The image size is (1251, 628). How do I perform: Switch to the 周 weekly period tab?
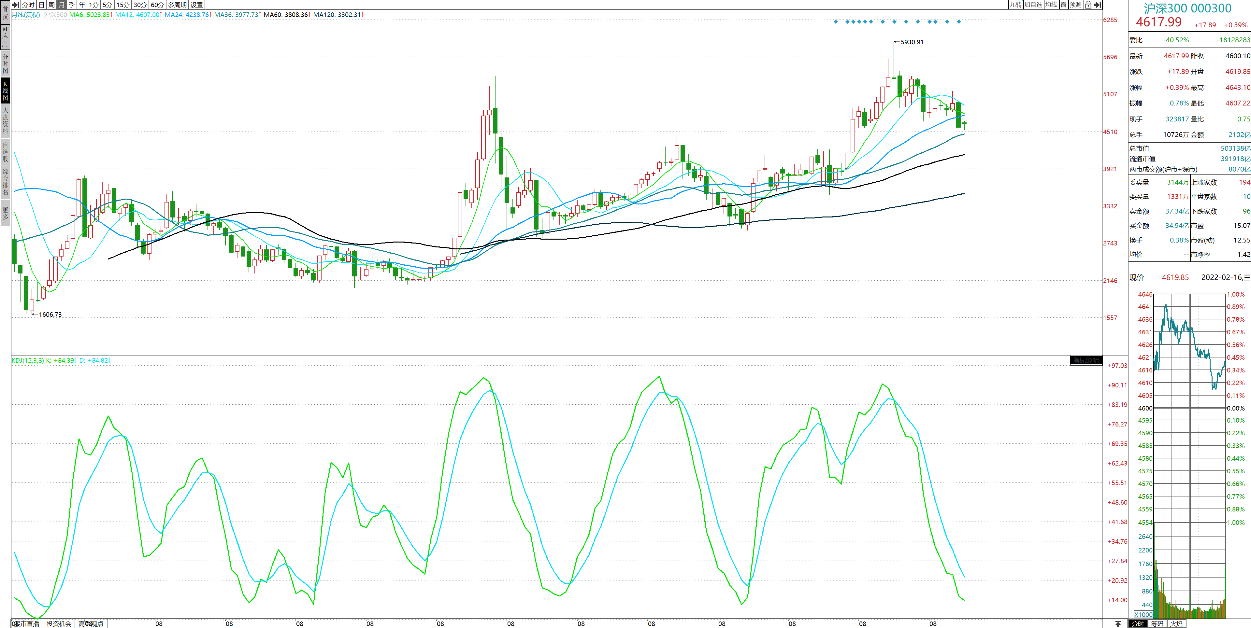(x=51, y=5)
